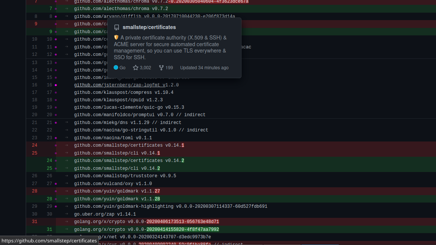Image resolution: width=436 pixels, height=245 pixels.
Task: Open the github.com/klauspost/cpuid v1.2.3 link
Action: 119,100
